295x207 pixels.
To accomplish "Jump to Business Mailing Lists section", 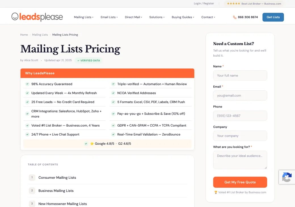I will [x=56, y=191].
